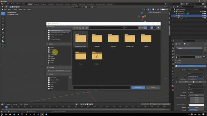Open Modifier properties wrench tab
Viewport: 207px width, 116px height.
pos(173,71)
